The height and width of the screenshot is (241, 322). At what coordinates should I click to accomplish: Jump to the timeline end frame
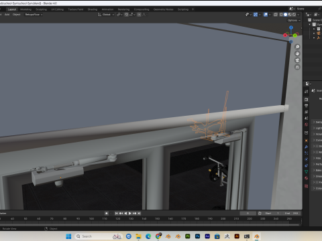tap(139, 214)
